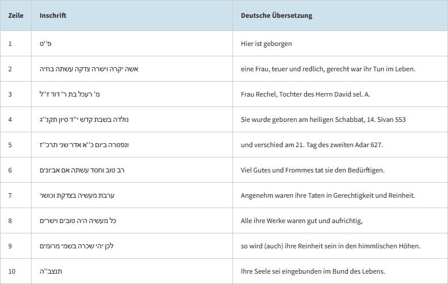This screenshot has width=448, height=284.
Task: Click the "Zeile" column header
Action: tap(16, 16)
